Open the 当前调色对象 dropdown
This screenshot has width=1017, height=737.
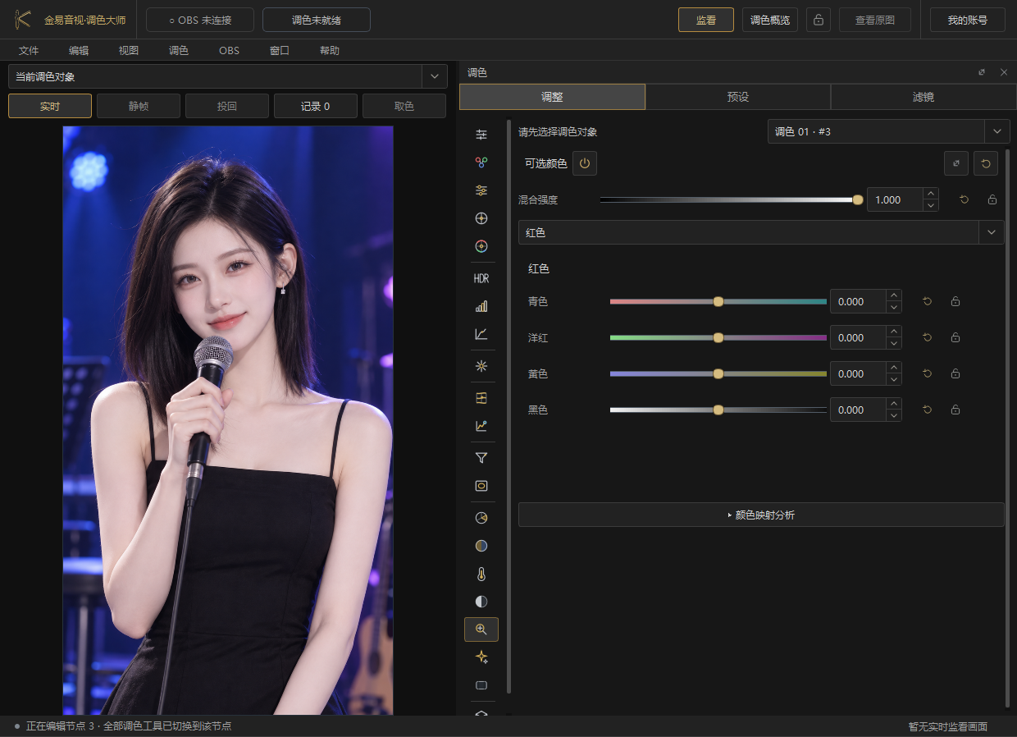coord(228,76)
